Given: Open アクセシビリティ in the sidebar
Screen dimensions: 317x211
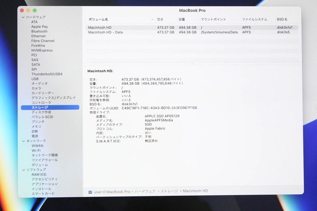Looking at the screenshot, I should tap(45, 179).
